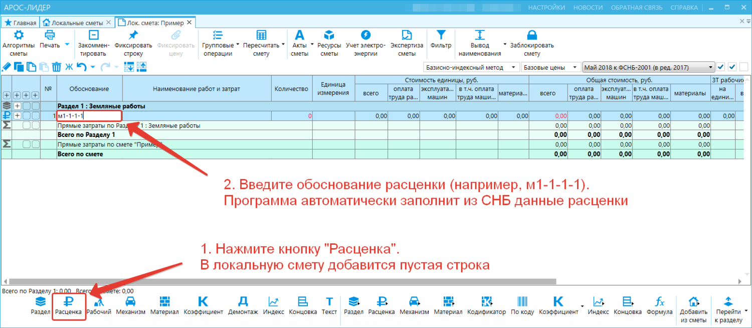752x328 pixels.
Task: Open the НАСТРОЙКИ menu
Action: click(546, 8)
